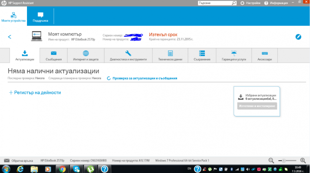The width and height of the screenshot is (310, 173).
Task: Click Обратна връзка feedback link
Action: pyautogui.click(x=22, y=161)
